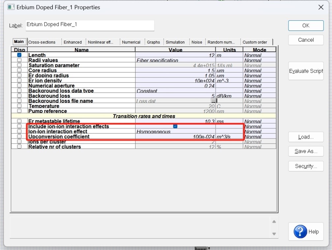
Task: Click the up arrow in description panel
Action: (x=274, y=221)
